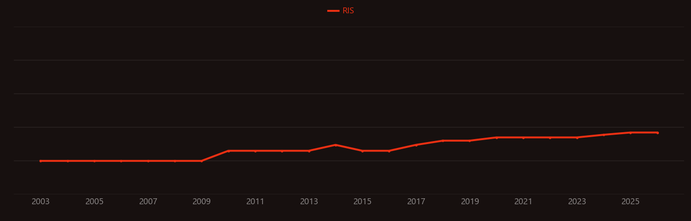The width and height of the screenshot is (691, 221).
Task: Click the RIS data point at 2018
Action: click(443, 141)
